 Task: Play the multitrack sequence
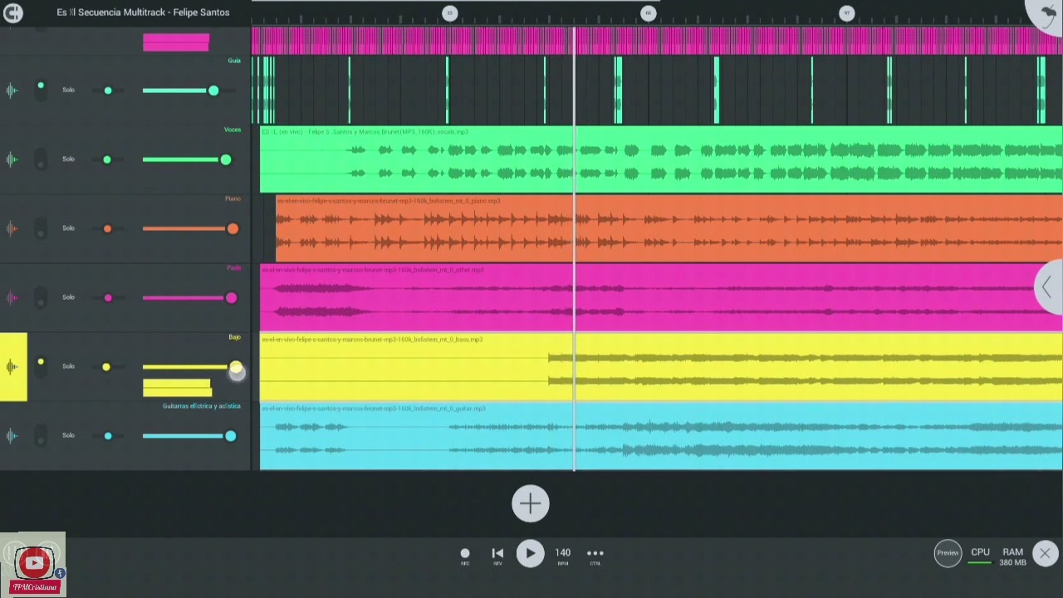(530, 554)
